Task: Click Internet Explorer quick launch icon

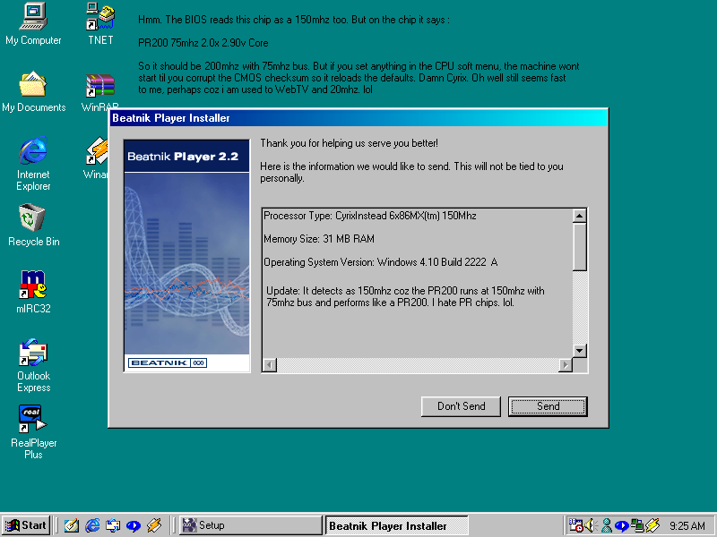Action: tap(92, 525)
